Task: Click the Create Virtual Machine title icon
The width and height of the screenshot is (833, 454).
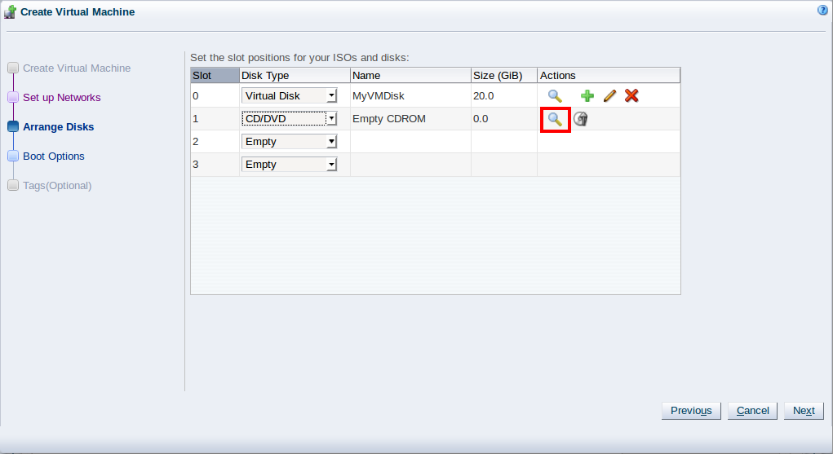Action: click(x=10, y=11)
